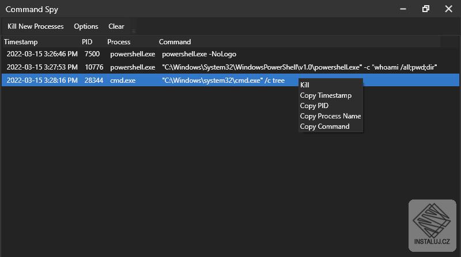Close the Command Spy window

[x=449, y=9]
